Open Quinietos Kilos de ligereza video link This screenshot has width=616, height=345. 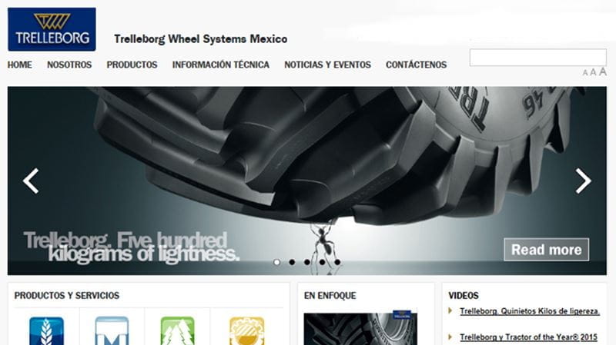[530, 311]
